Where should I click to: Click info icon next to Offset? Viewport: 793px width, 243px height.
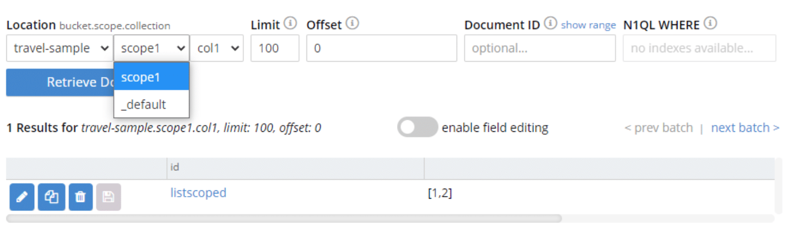click(x=353, y=23)
